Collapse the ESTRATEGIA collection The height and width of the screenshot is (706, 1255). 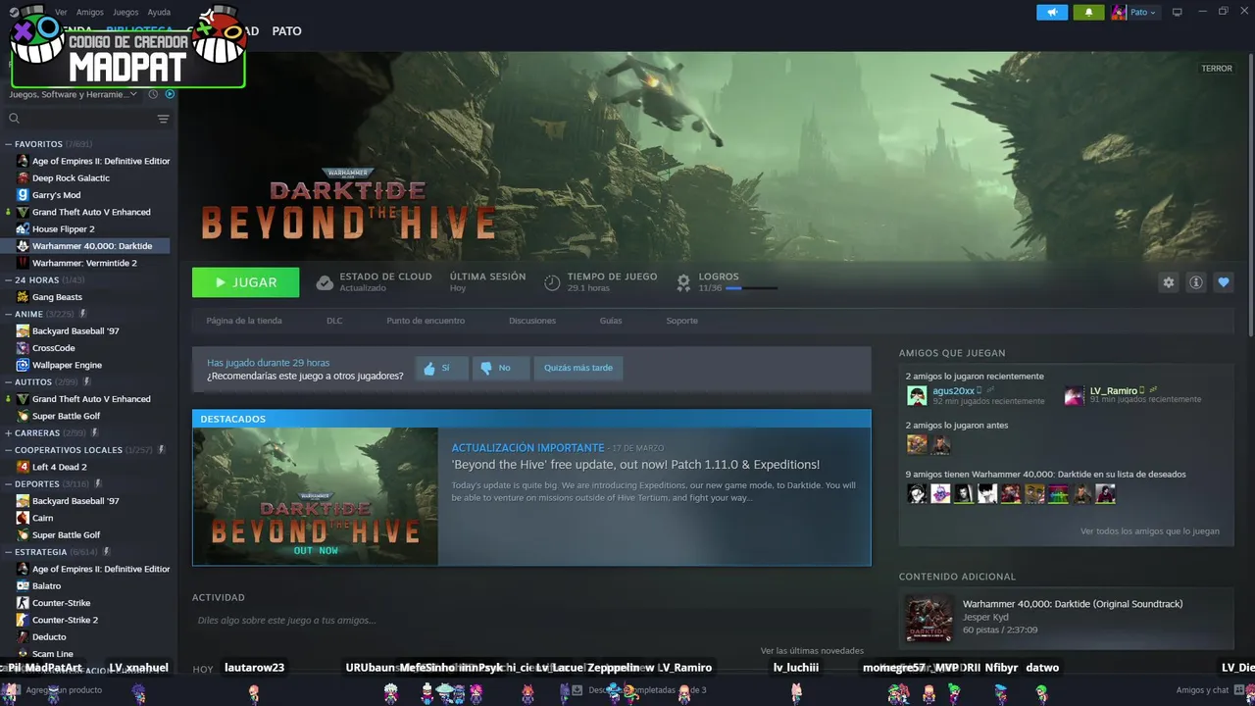point(9,552)
